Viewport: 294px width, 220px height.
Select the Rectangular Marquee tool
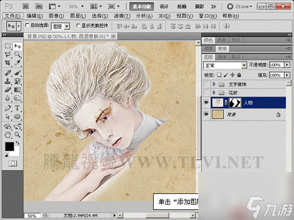click(7, 46)
